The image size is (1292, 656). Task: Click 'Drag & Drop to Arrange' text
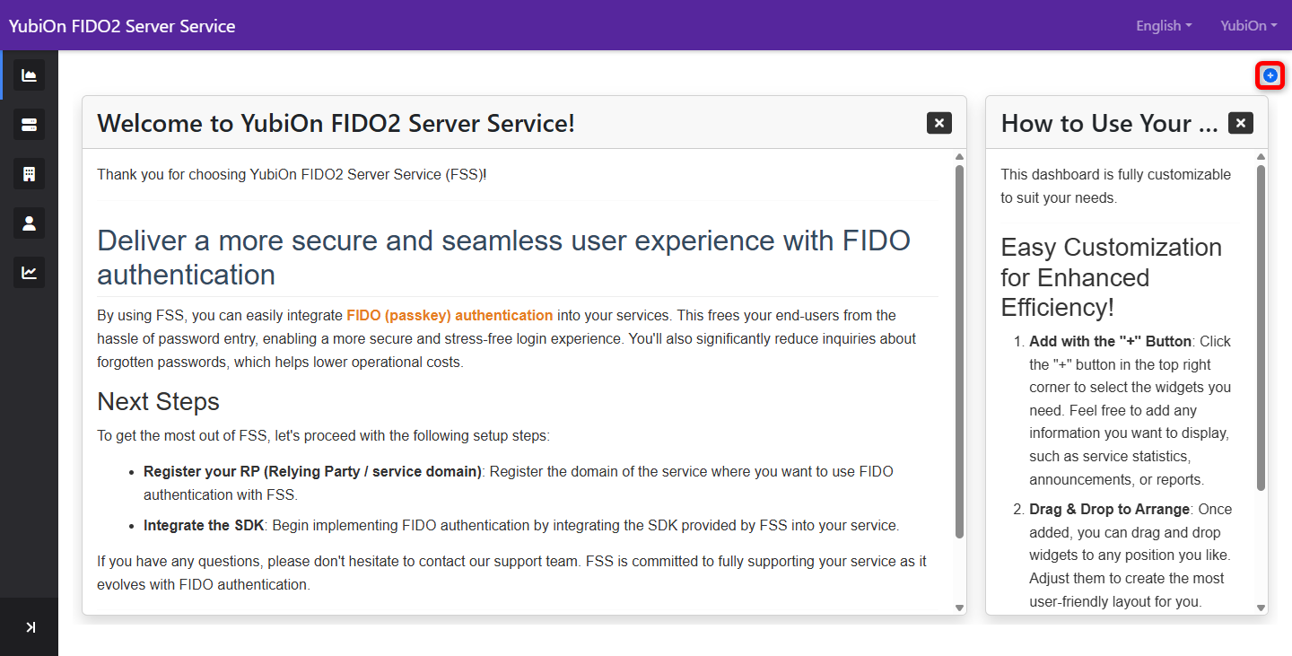(1109, 509)
